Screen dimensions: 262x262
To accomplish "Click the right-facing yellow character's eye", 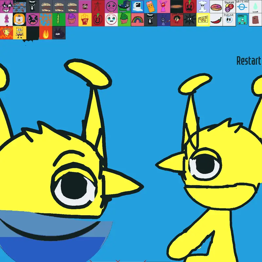I will click(x=74, y=186).
